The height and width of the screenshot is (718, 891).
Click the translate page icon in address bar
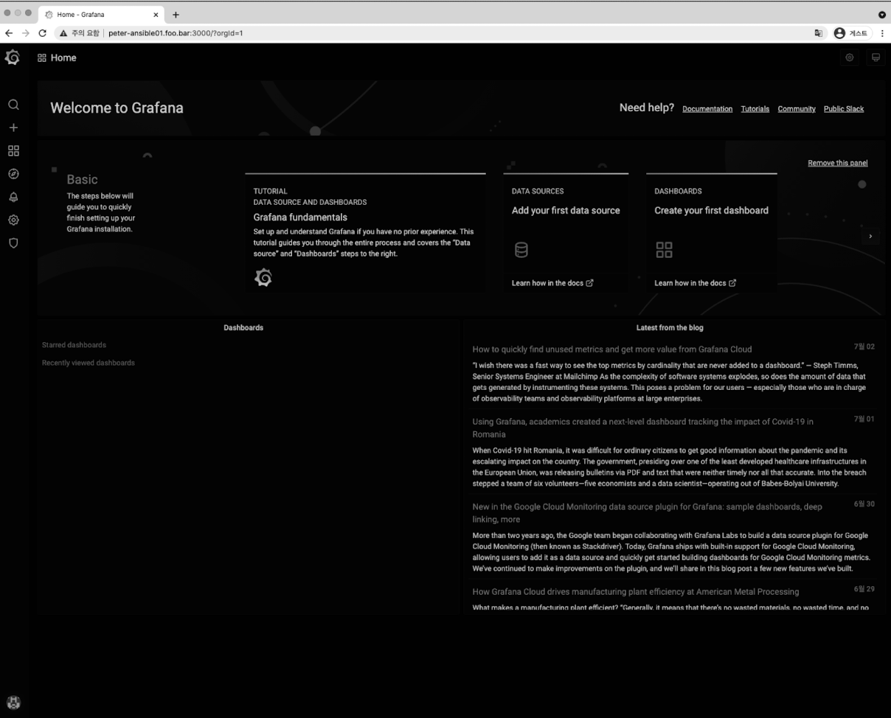point(819,33)
